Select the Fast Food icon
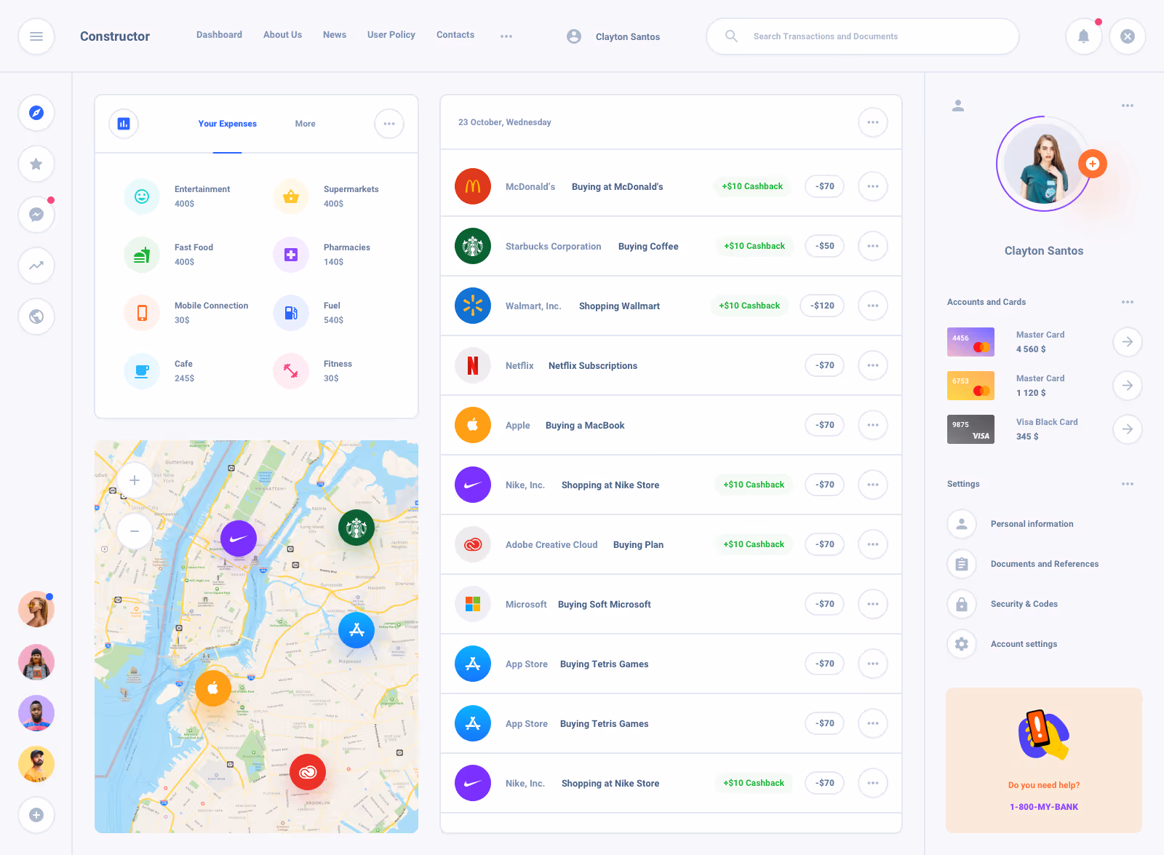Image resolution: width=1164 pixels, height=855 pixels. (x=142, y=255)
